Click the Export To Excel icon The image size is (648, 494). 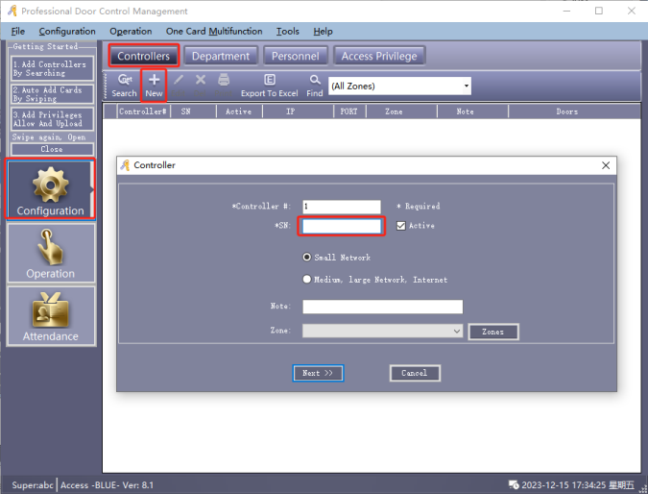coord(269,81)
